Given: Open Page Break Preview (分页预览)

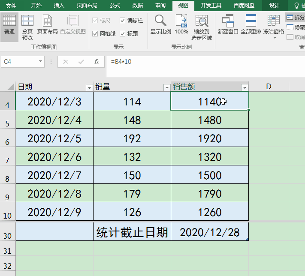Looking at the screenshot, I should pos(27,27).
